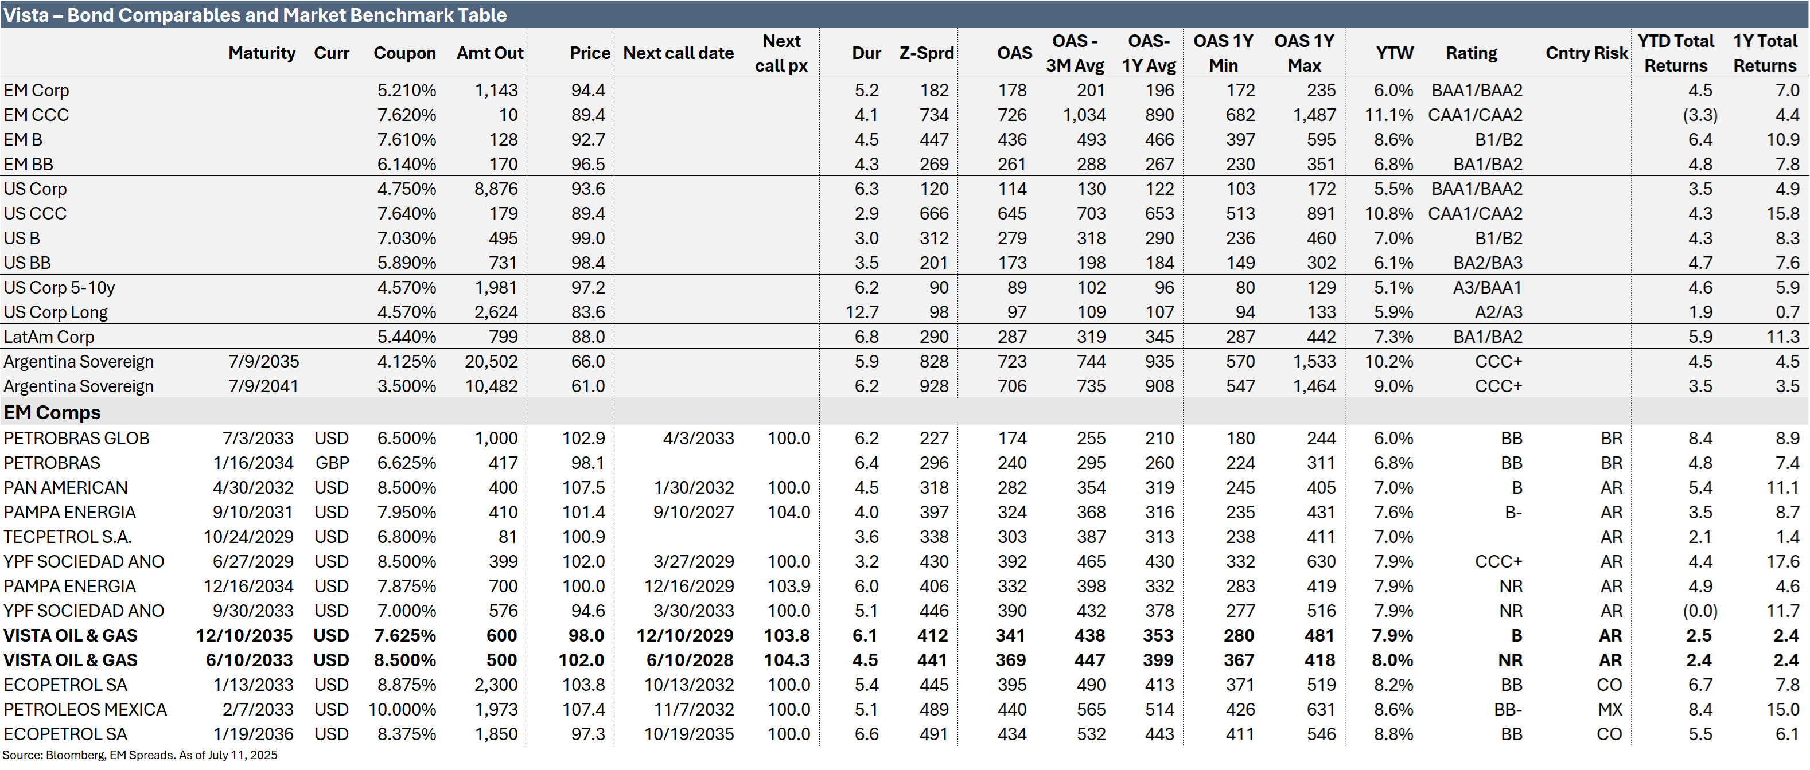This screenshot has width=1810, height=770.
Task: Select the Z-Sprd column header
Action: pos(926,53)
